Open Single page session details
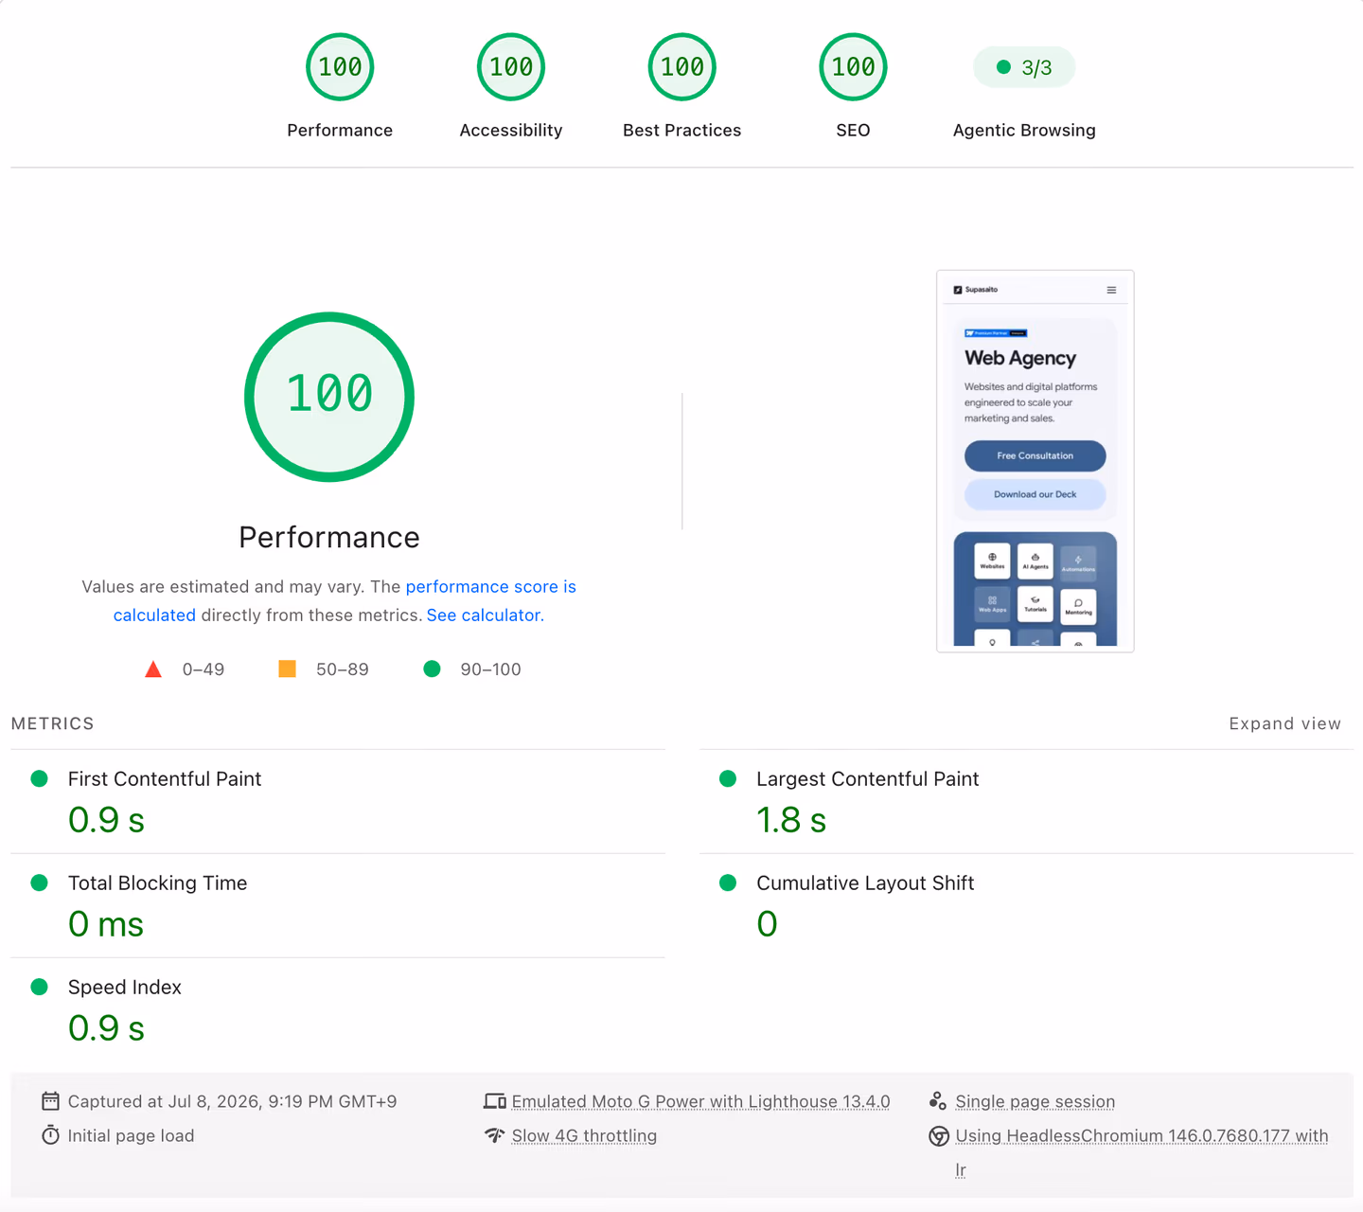This screenshot has height=1212, width=1363. coord(1036,1101)
